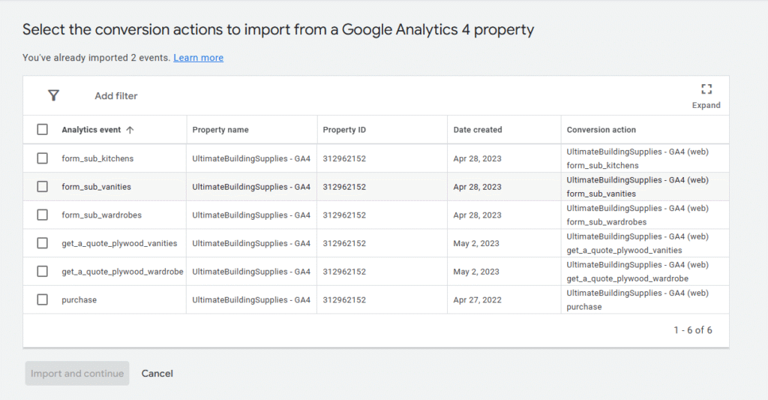768x400 pixels.
Task: Tick the form_sub_wardrobes row checkbox
Action: tap(43, 215)
